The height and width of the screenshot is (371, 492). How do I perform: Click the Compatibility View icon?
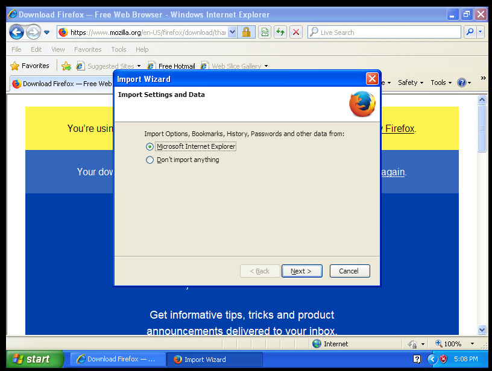coord(265,32)
